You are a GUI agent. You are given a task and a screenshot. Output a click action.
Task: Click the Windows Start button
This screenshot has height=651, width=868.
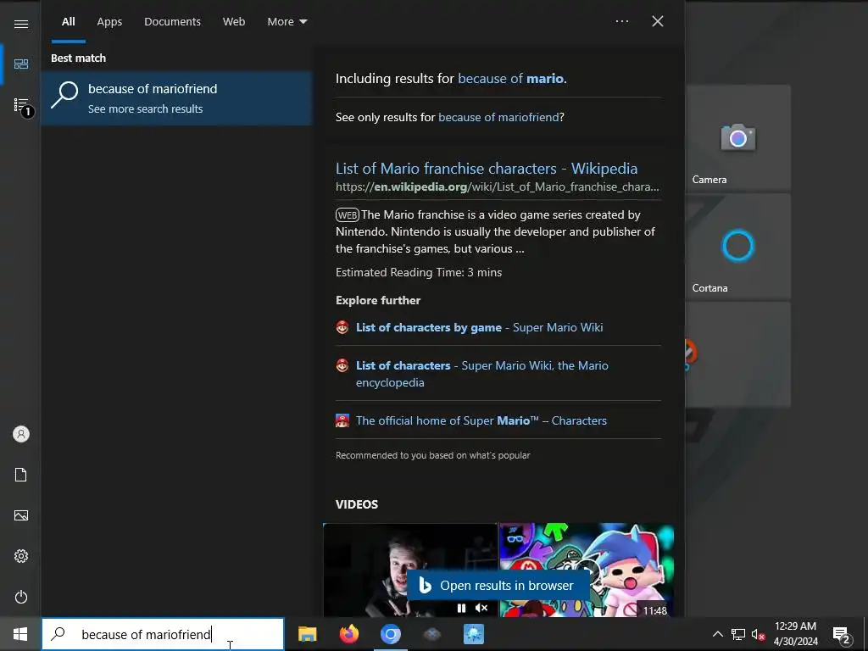tap(20, 634)
